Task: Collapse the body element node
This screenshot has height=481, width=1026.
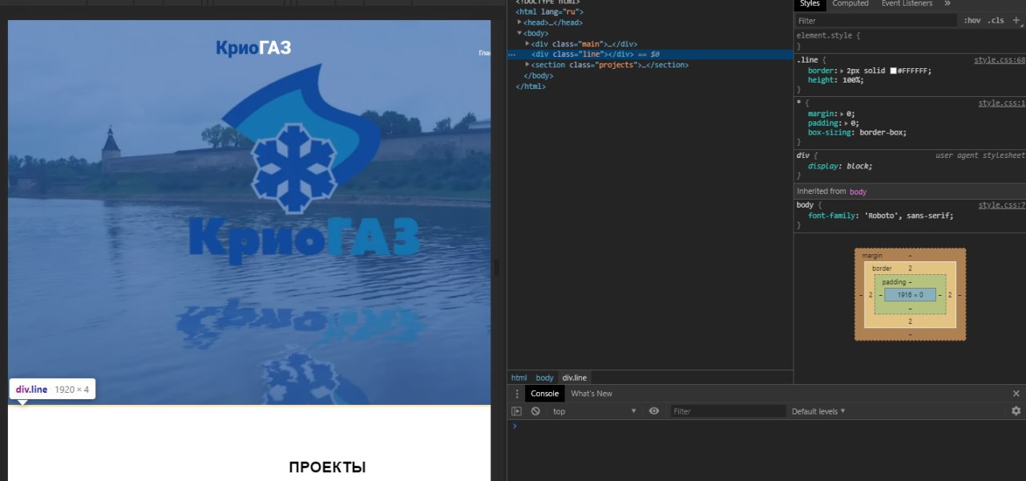Action: 519,33
